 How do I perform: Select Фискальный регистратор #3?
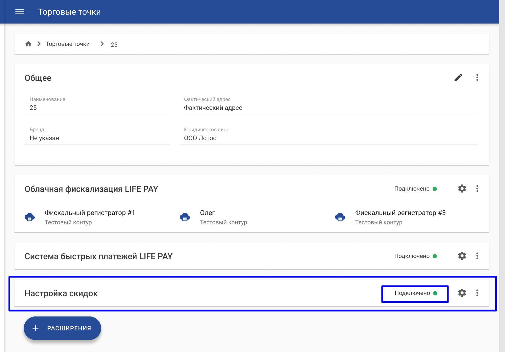coord(400,213)
